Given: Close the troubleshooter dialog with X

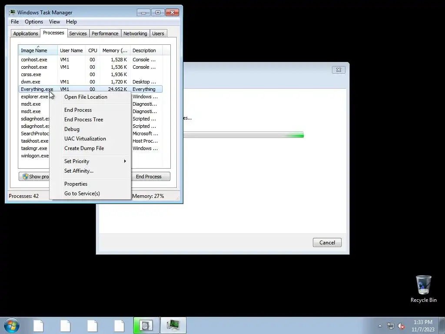Looking at the screenshot, I should pyautogui.click(x=339, y=70).
